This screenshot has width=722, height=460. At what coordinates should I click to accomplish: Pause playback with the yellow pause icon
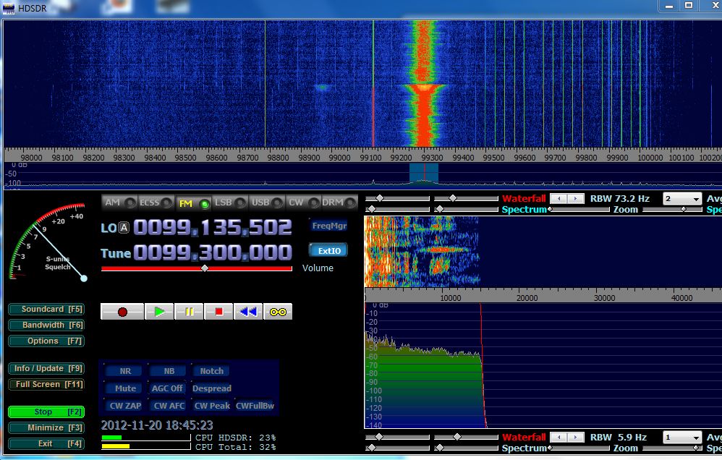pyautogui.click(x=189, y=312)
